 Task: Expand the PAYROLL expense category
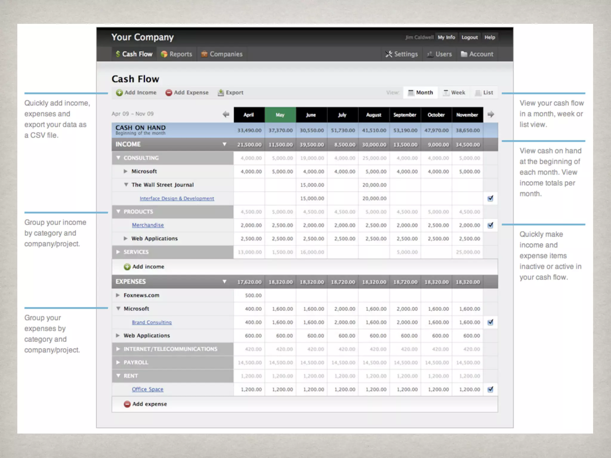(118, 362)
